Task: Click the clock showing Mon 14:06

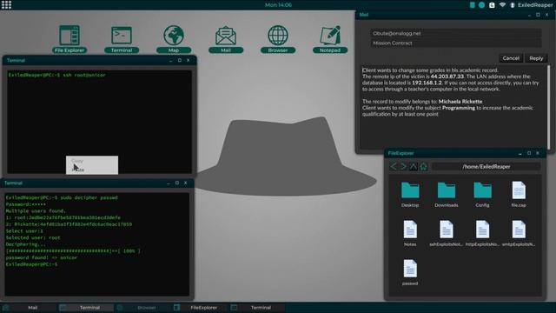Action: (x=278, y=5)
